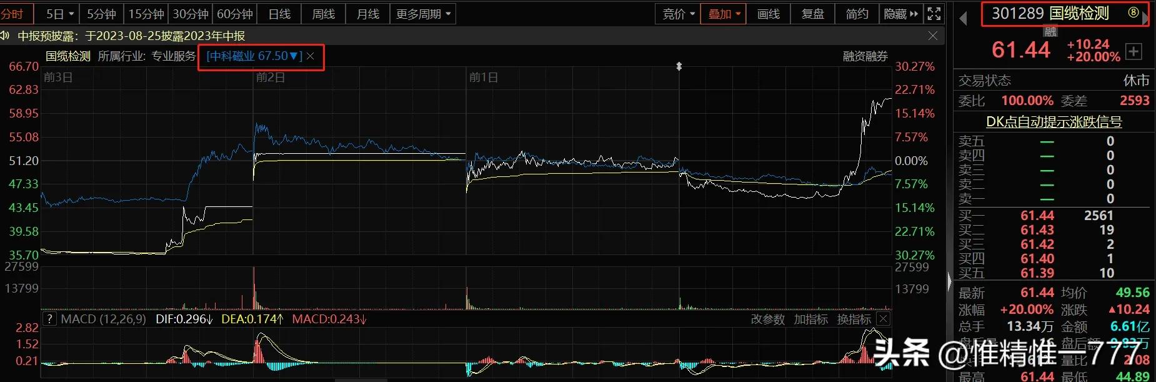This screenshot has height=382, width=1156.
Task: Click the 专业服务 industry link
Action: (174, 56)
